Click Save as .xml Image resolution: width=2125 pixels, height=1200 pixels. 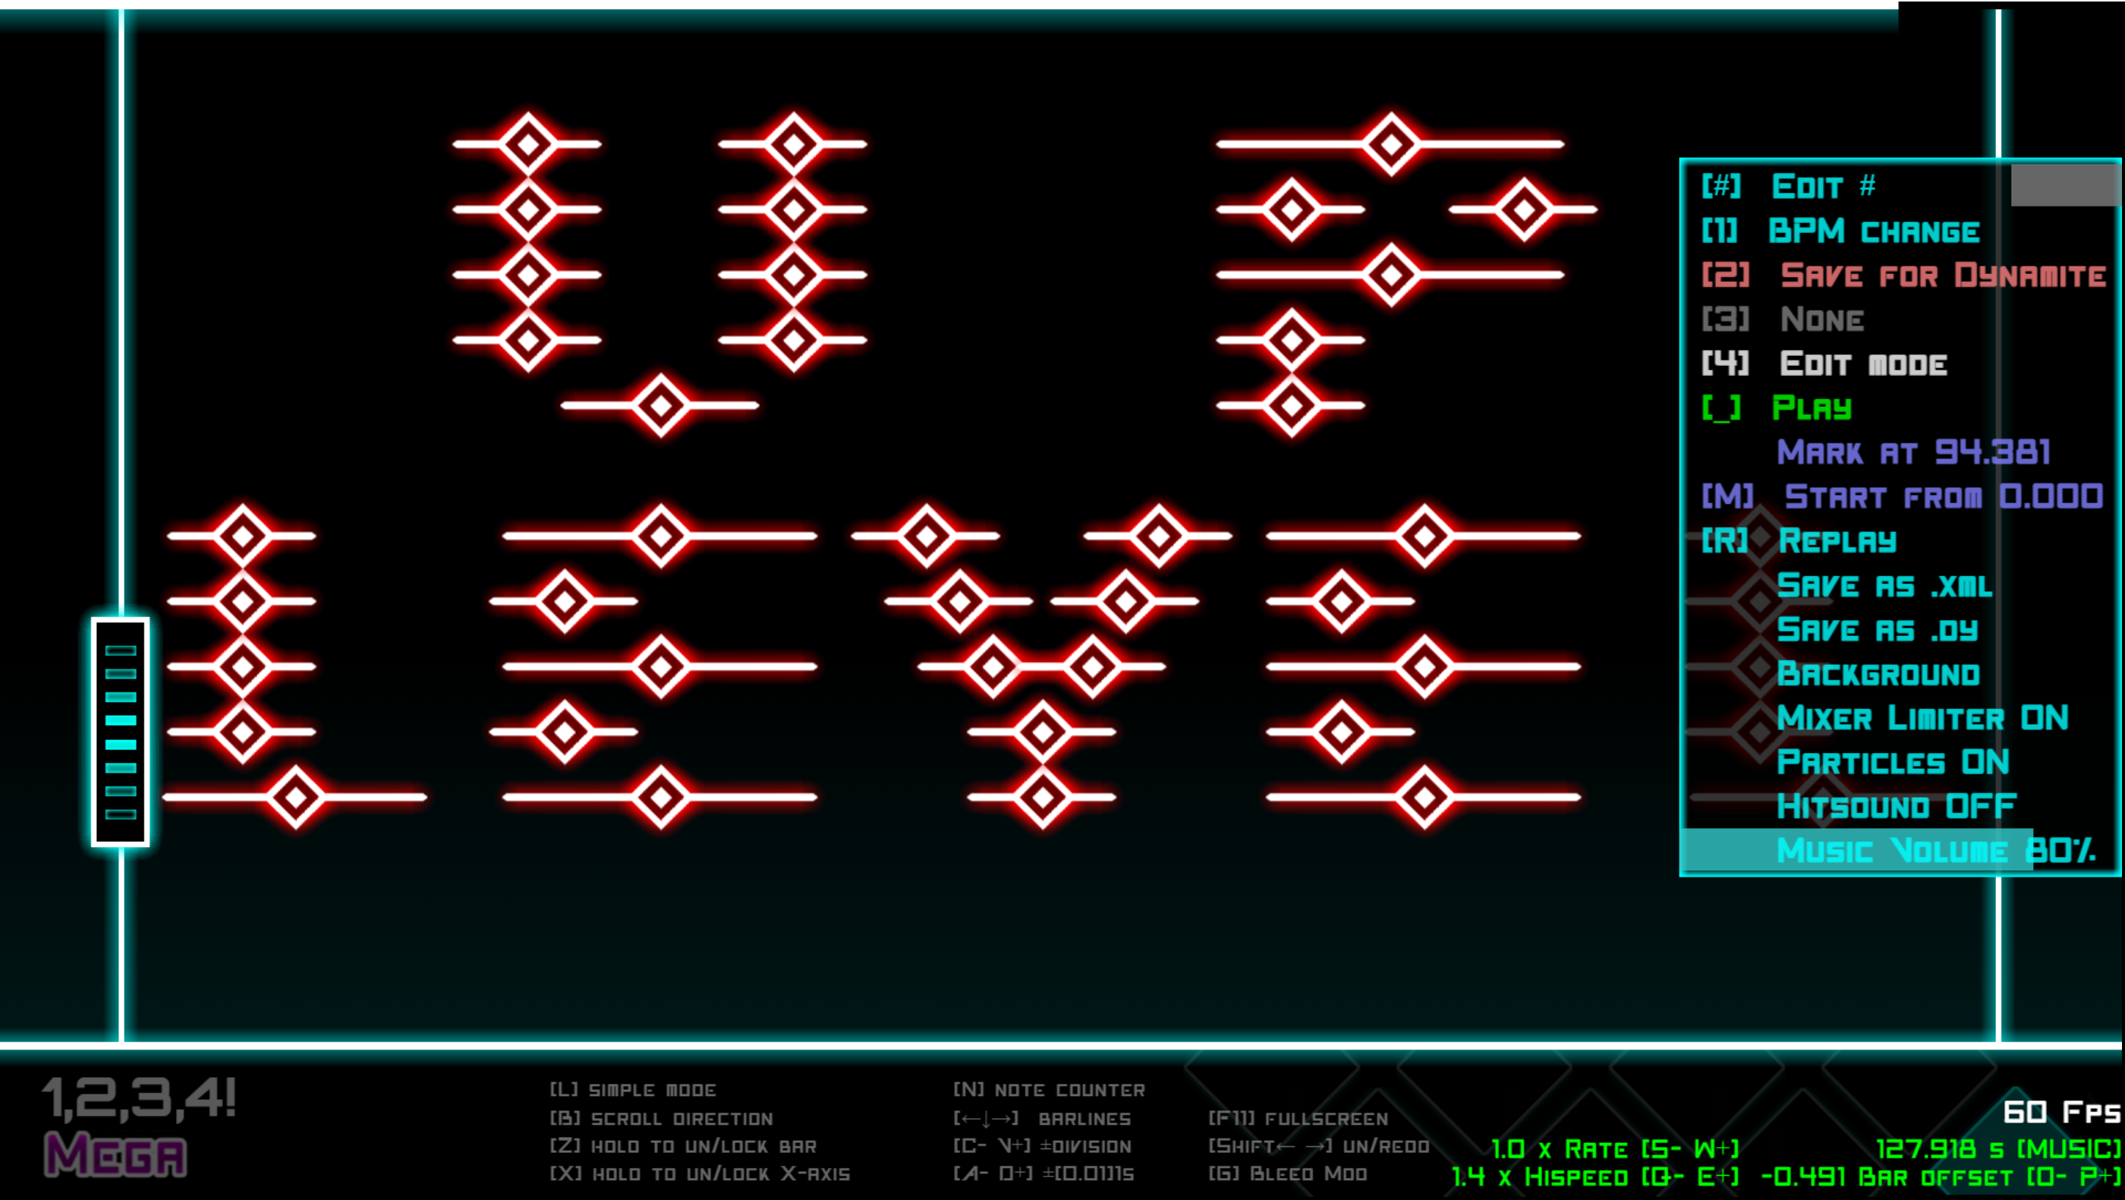[1884, 585]
